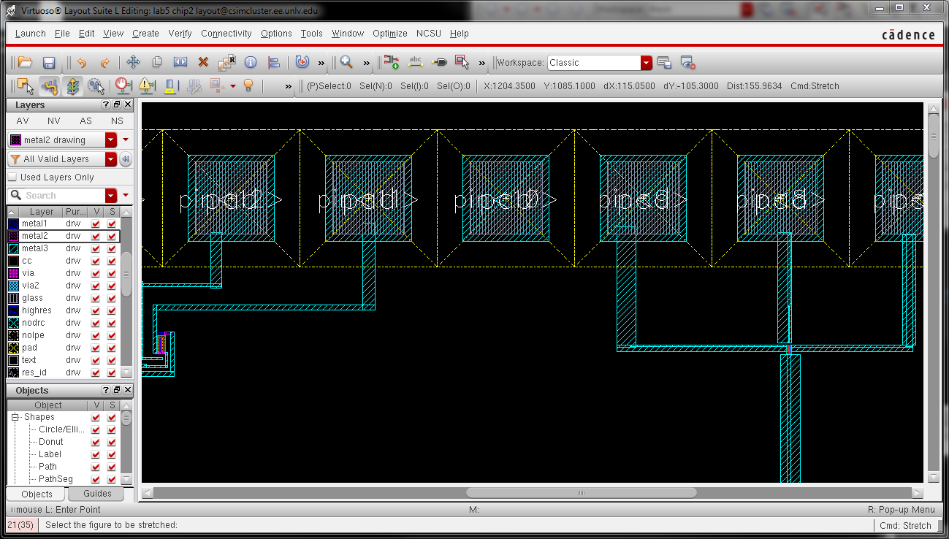Enable the Used Layers Only checkbox
Image resolution: width=949 pixels, height=539 pixels.
point(12,177)
